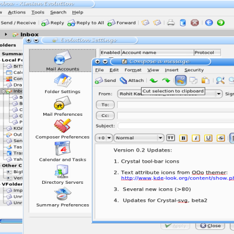Screen dimensions: 234x234
Task: Click the Cc: address button
Action: point(105,116)
